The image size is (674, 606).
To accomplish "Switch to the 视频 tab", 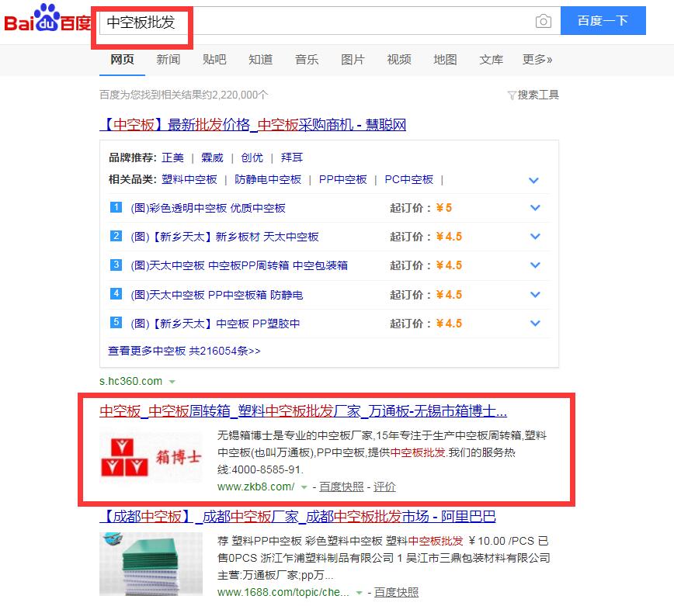I will [398, 60].
